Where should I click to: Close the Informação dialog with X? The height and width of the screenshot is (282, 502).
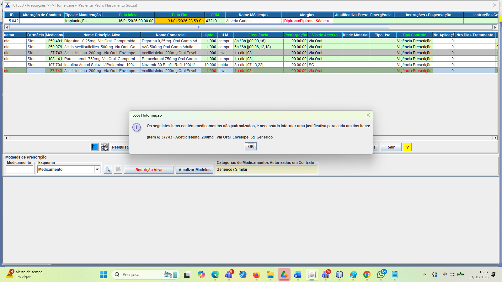click(x=368, y=115)
